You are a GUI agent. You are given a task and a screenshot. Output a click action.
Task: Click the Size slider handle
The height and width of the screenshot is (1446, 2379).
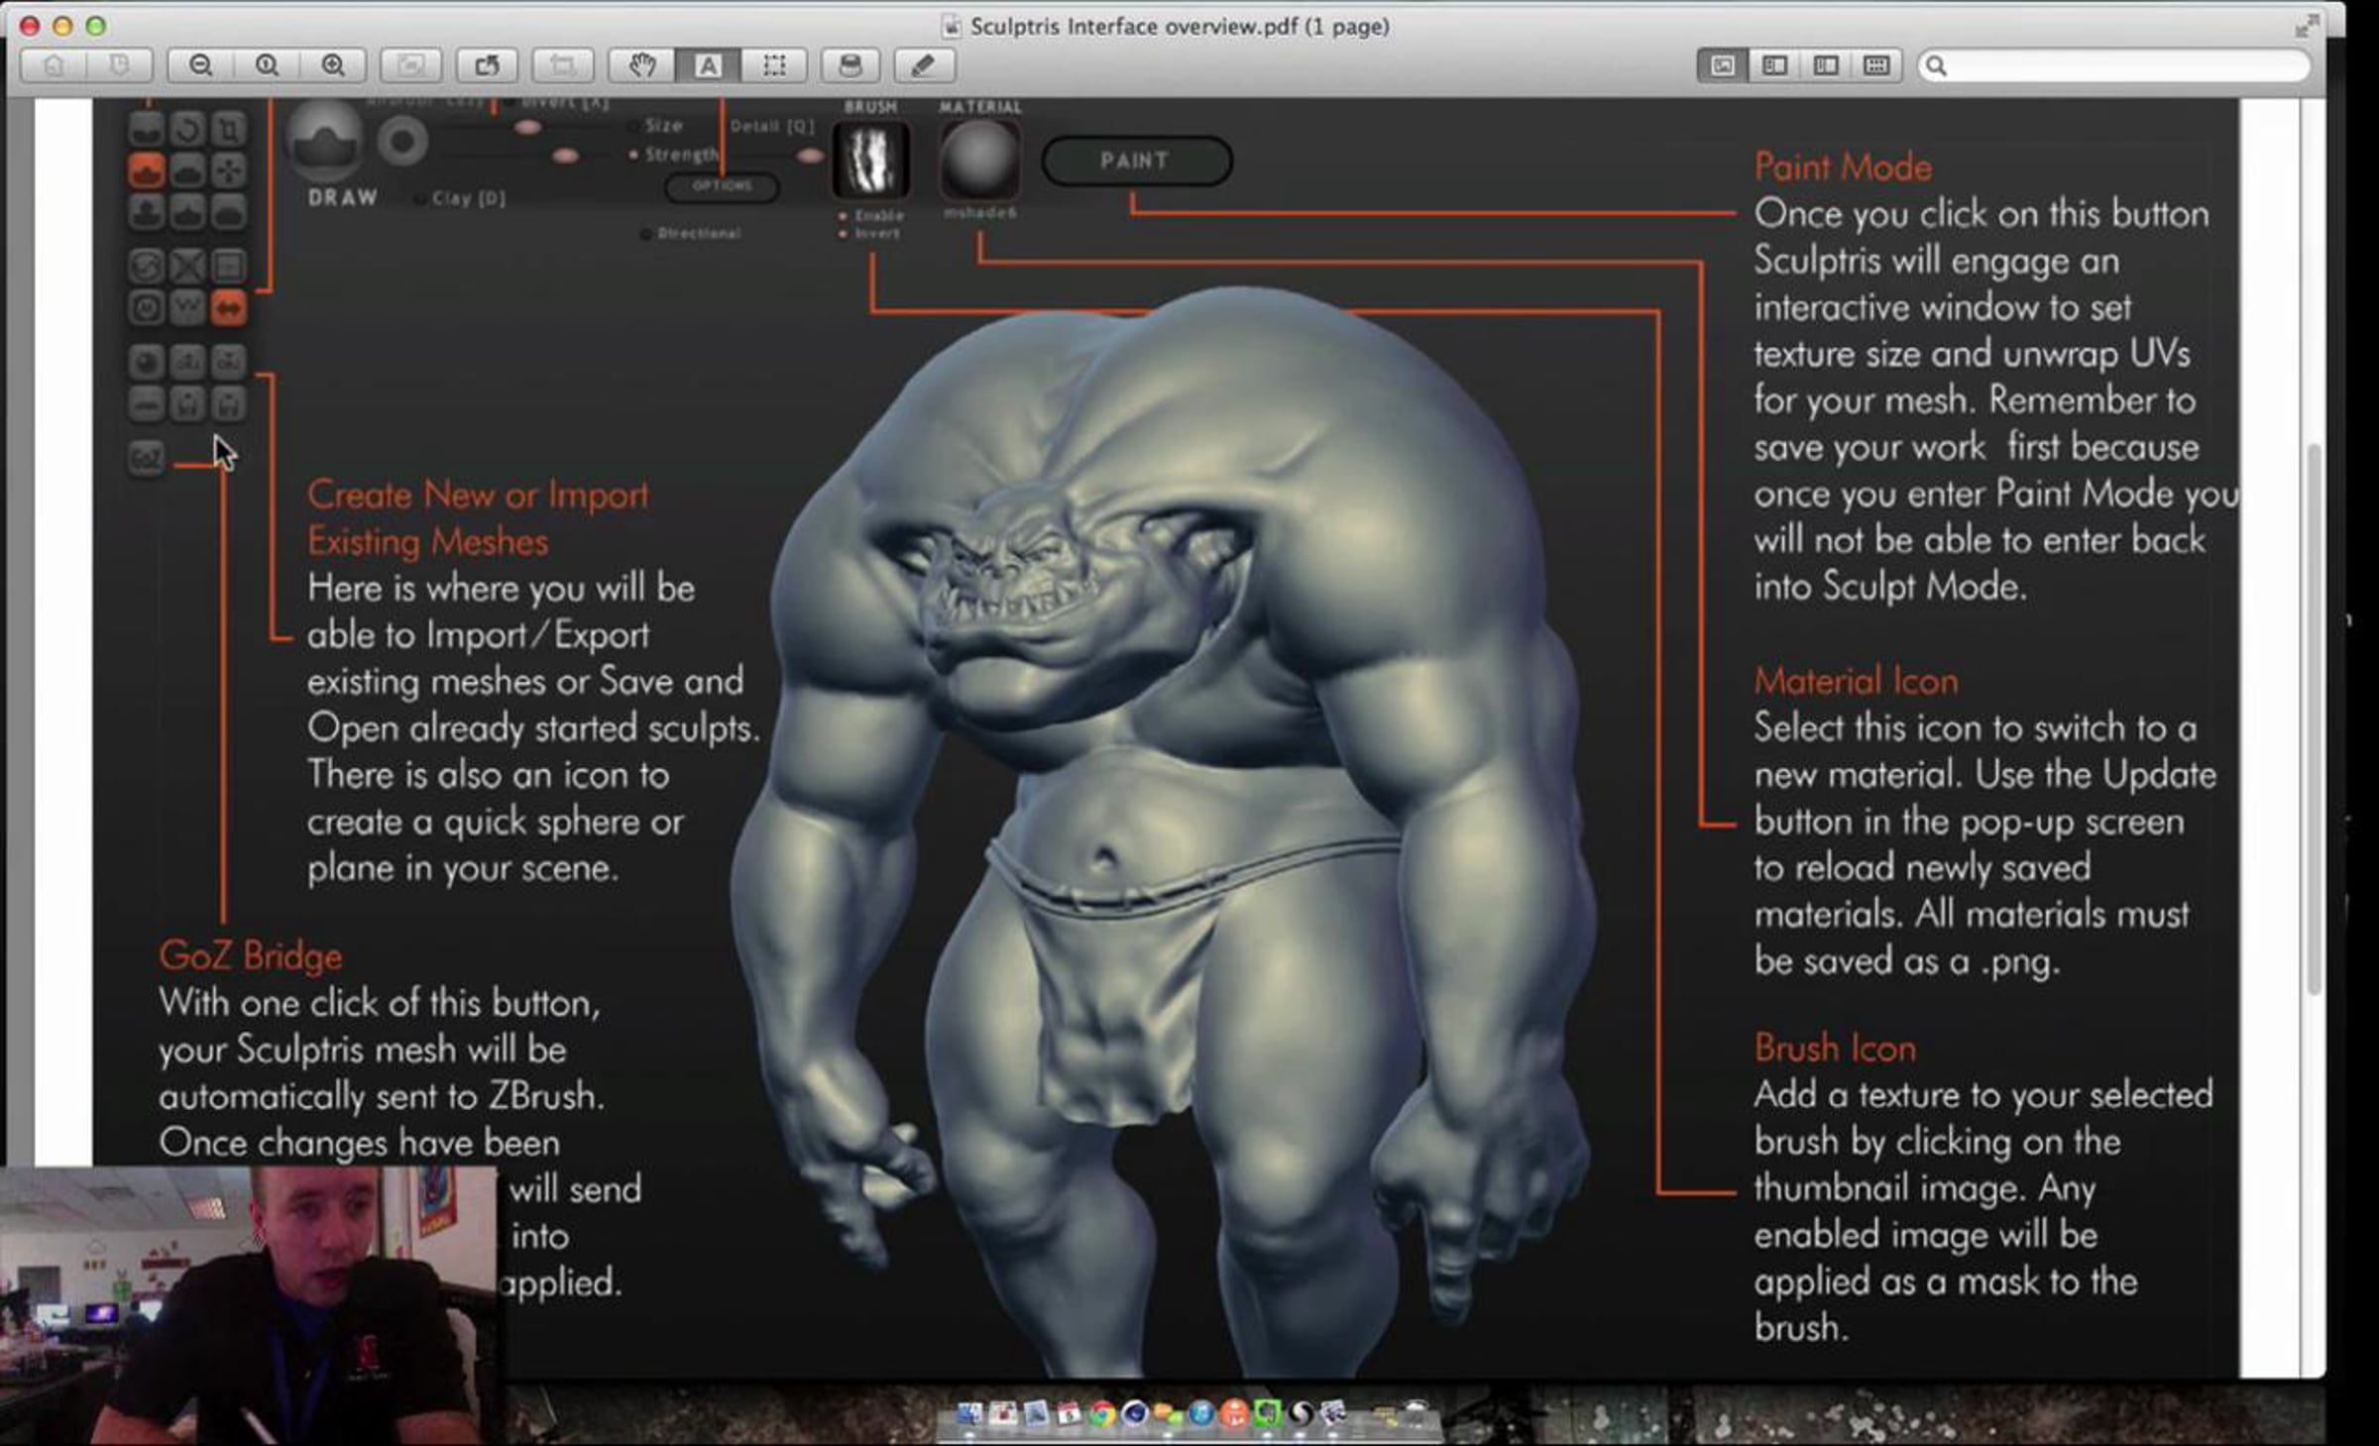pos(528,127)
